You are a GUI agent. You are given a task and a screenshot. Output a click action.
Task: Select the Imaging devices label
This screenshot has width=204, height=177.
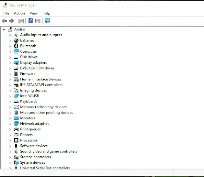tap(33, 90)
